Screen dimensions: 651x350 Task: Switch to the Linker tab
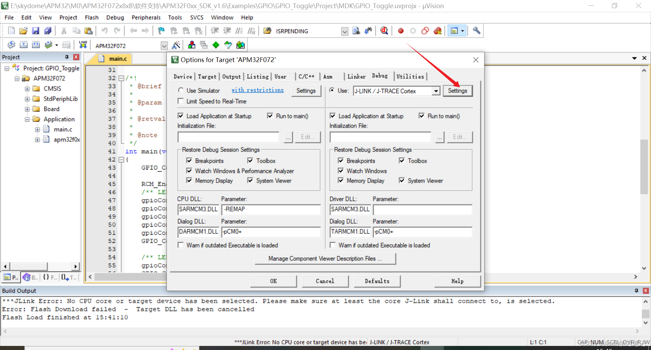(x=356, y=77)
